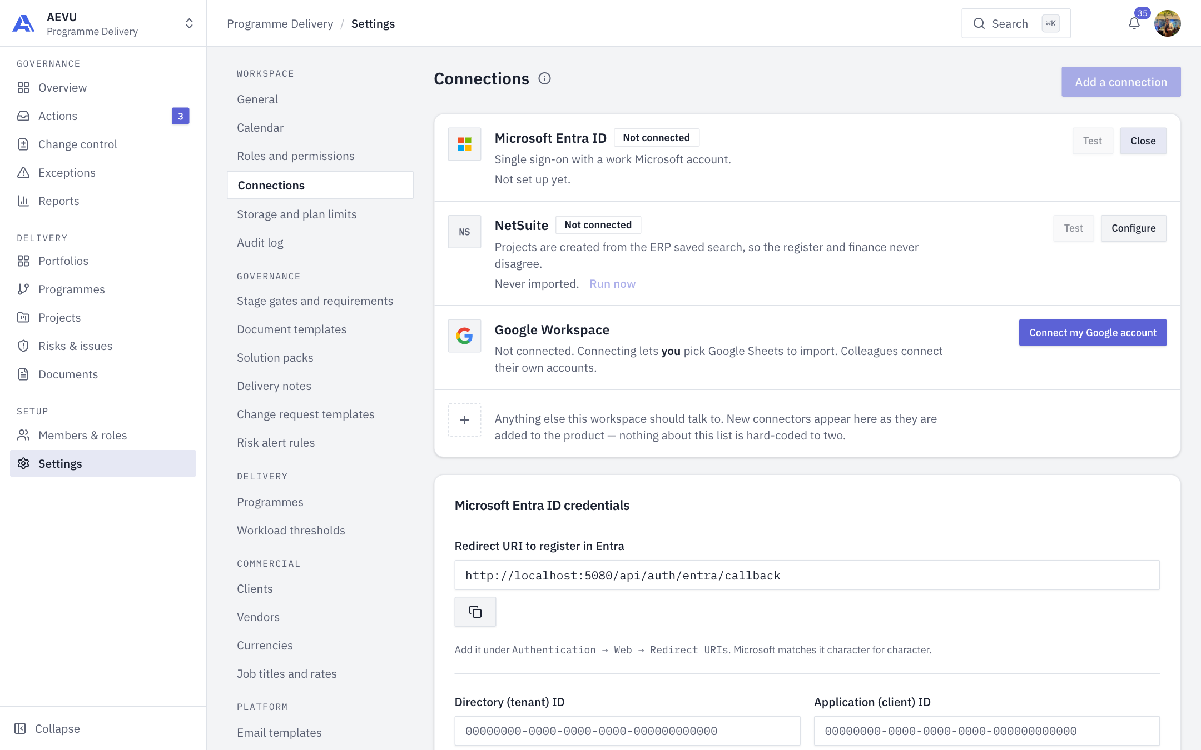
Task: Open Actions in the sidebar
Action: point(103,116)
